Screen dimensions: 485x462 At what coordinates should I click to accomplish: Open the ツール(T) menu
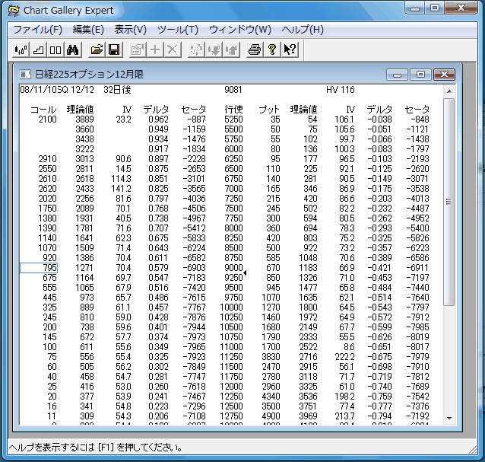point(177,30)
